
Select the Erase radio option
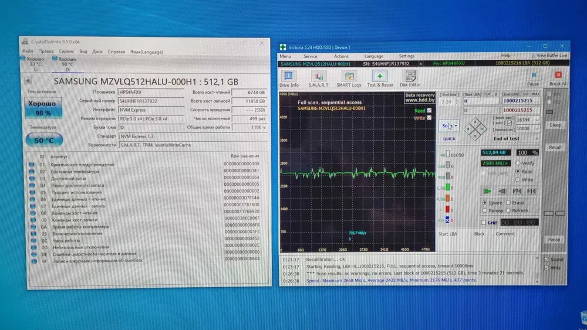pyautogui.click(x=508, y=202)
